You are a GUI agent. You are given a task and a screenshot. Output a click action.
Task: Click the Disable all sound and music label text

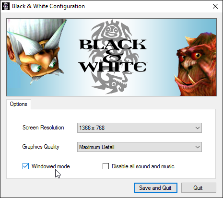coord(143,166)
